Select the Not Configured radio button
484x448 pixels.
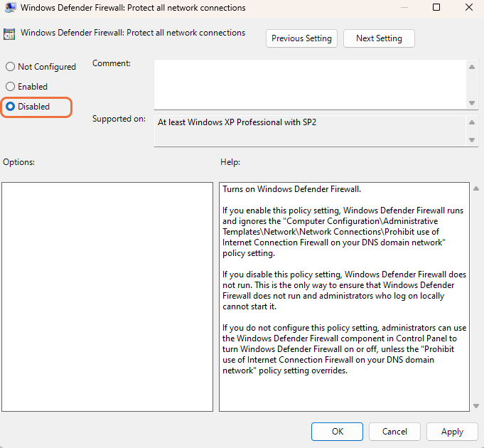pyautogui.click(x=10, y=67)
